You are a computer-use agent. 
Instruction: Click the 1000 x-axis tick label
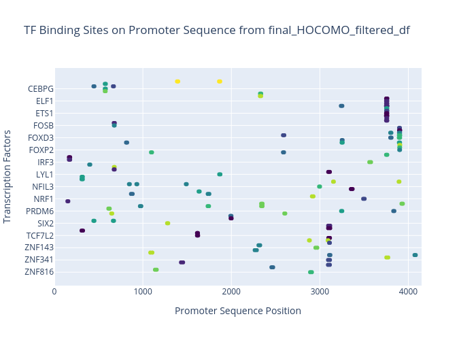pos(143,292)
